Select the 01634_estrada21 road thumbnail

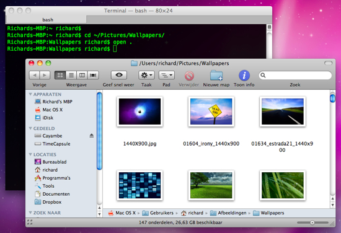[283, 112]
